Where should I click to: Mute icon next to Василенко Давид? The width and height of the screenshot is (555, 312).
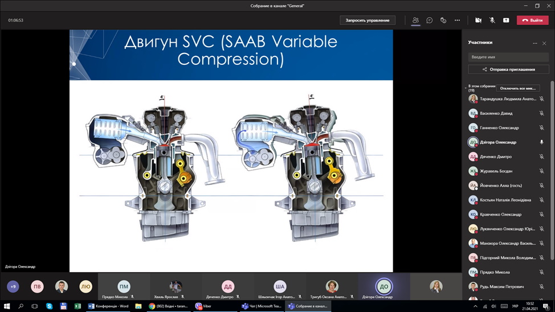(541, 113)
